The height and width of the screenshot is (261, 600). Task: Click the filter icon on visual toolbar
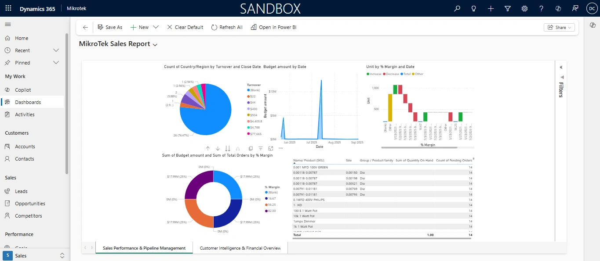tap(261, 149)
